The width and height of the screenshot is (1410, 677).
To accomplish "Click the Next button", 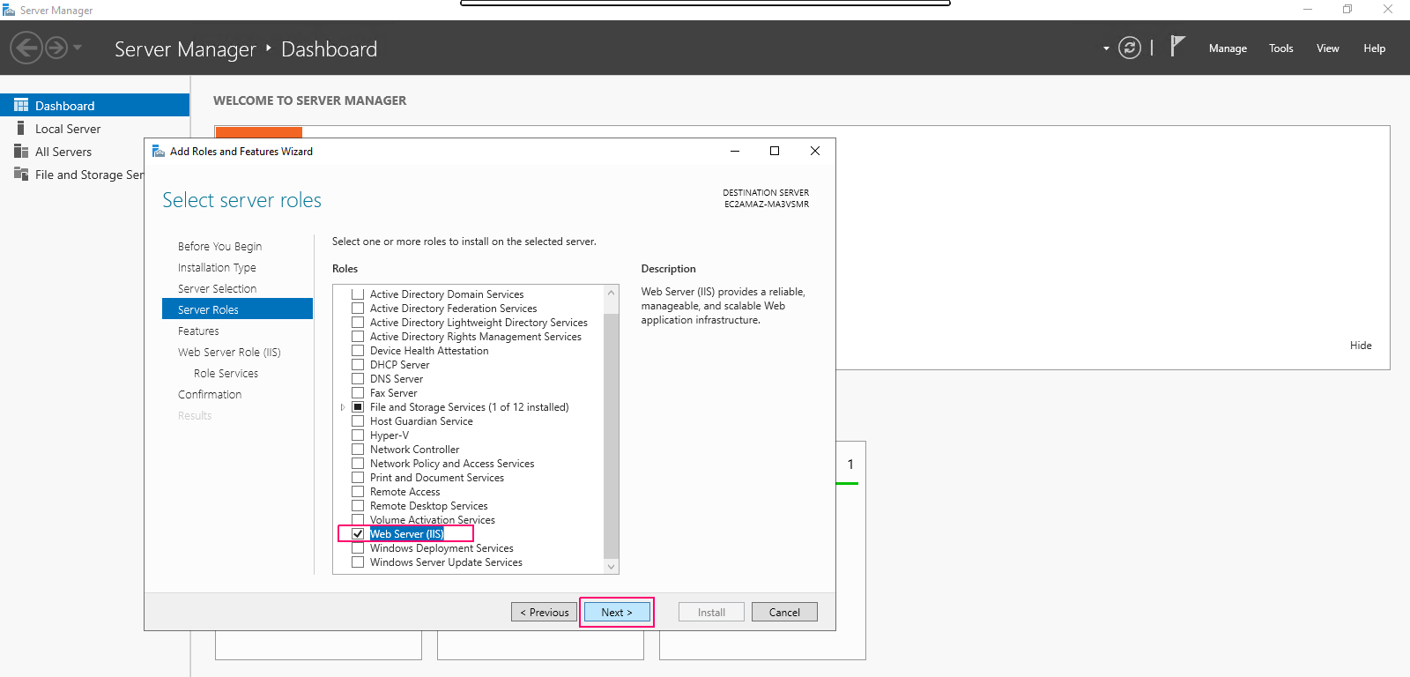I will tap(617, 612).
